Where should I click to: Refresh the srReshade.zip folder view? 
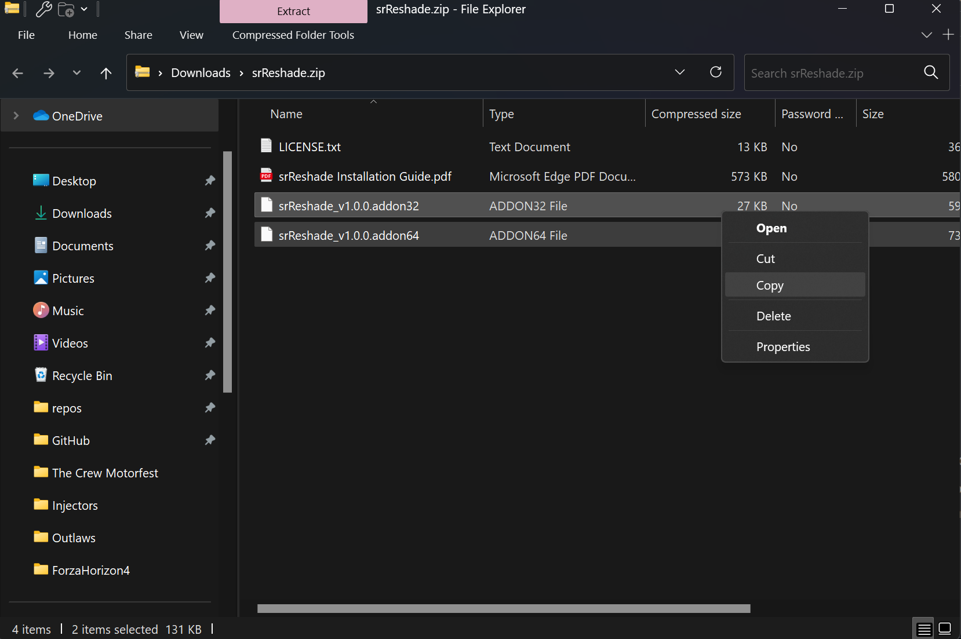(x=716, y=72)
